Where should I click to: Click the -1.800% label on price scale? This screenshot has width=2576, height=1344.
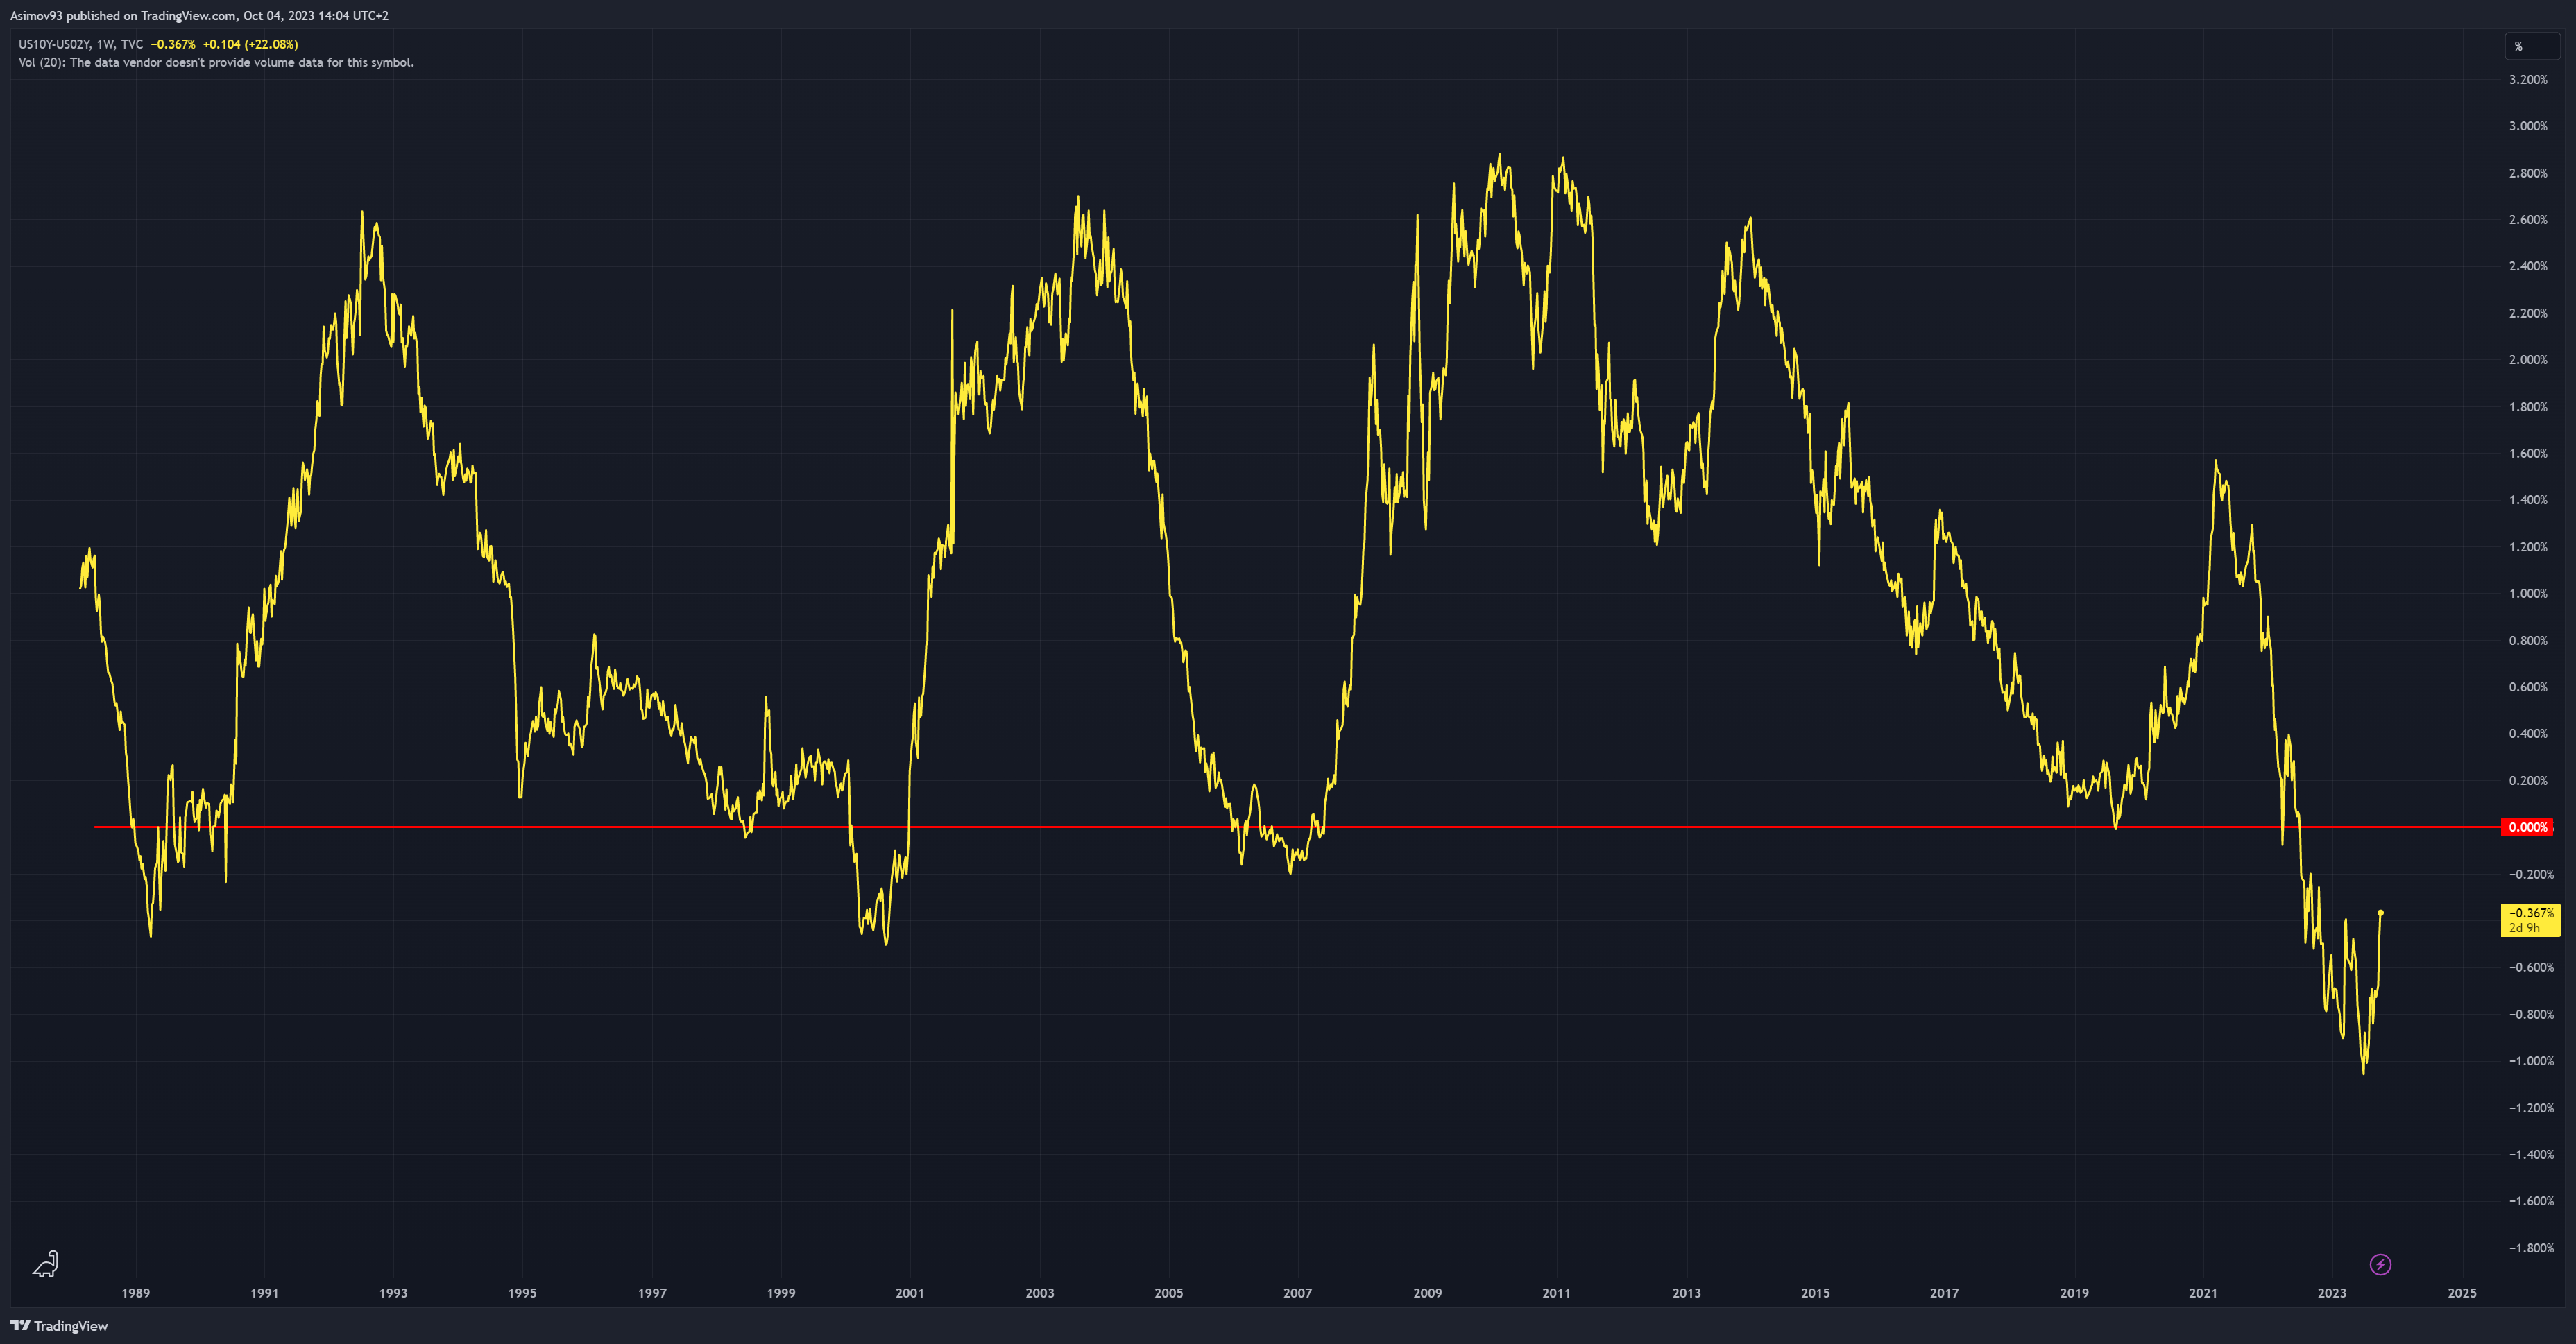(2530, 1248)
